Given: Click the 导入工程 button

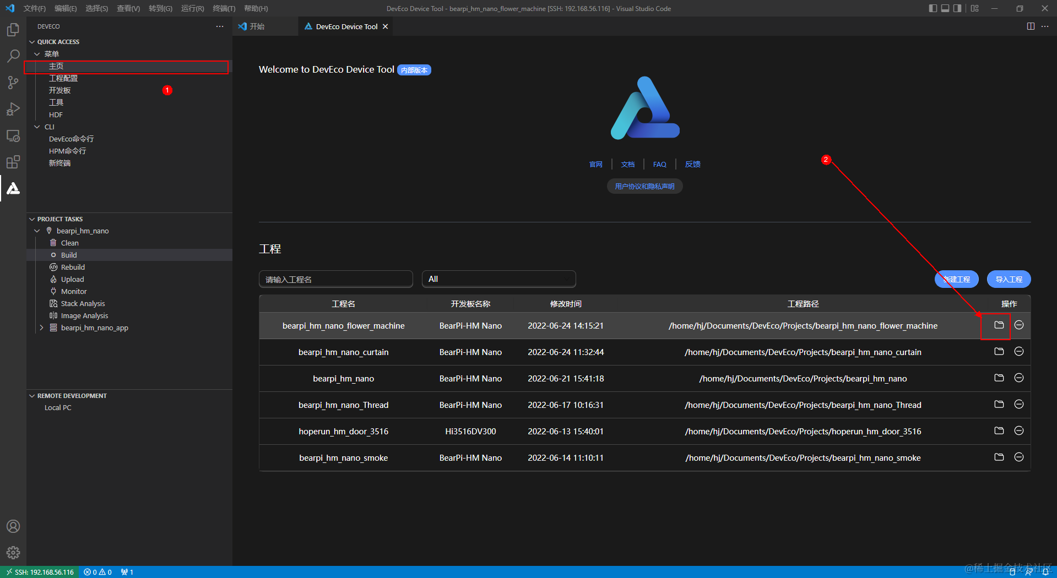Looking at the screenshot, I should tap(1009, 279).
